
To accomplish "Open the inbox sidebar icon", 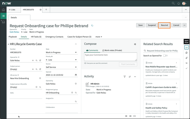I will [x=4, y=22].
